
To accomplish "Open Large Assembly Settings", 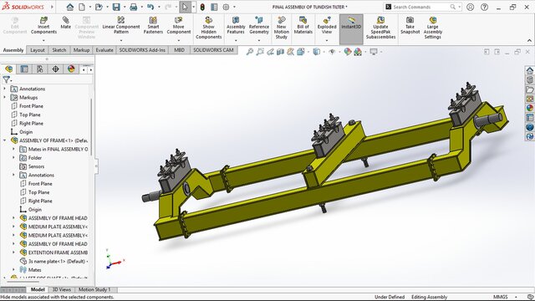I will (433, 28).
